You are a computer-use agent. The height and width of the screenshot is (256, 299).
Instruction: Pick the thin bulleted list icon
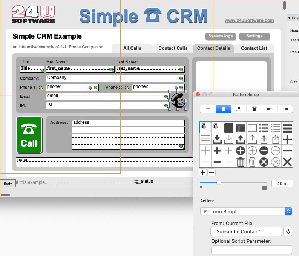click(276, 128)
